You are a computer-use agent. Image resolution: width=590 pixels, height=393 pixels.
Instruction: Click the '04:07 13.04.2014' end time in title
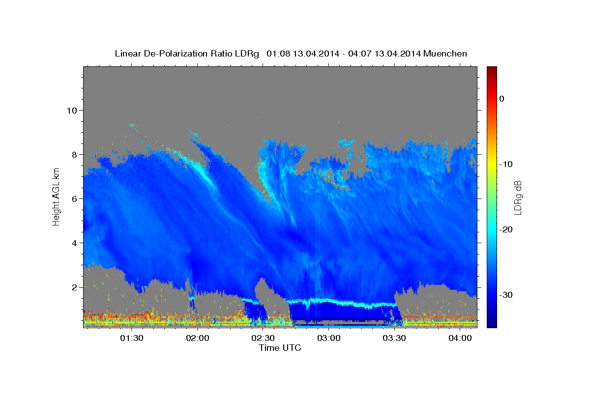(384, 54)
